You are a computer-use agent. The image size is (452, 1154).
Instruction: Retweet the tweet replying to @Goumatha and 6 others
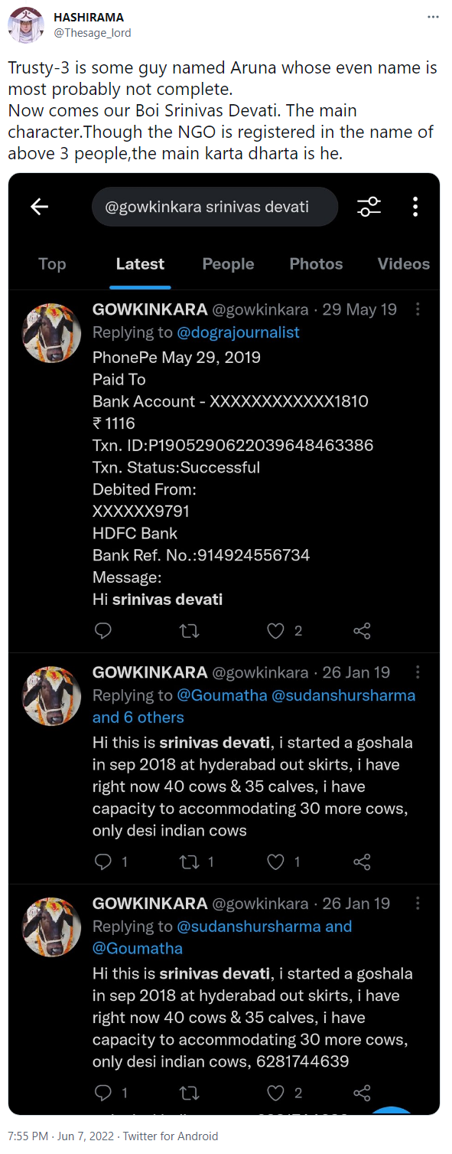click(189, 862)
